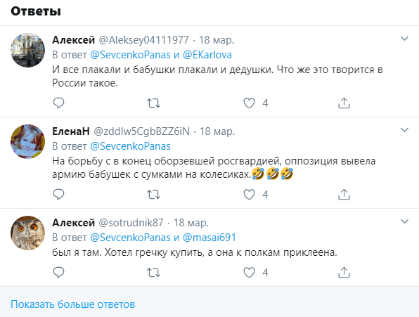The width and height of the screenshot is (419, 317).
Task: Like ЕленаН's tweet
Action: tap(249, 194)
